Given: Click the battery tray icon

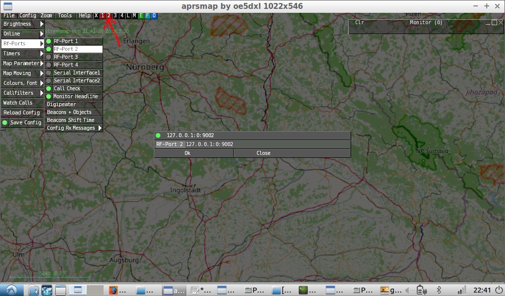Looking at the screenshot, I should [x=422, y=290].
